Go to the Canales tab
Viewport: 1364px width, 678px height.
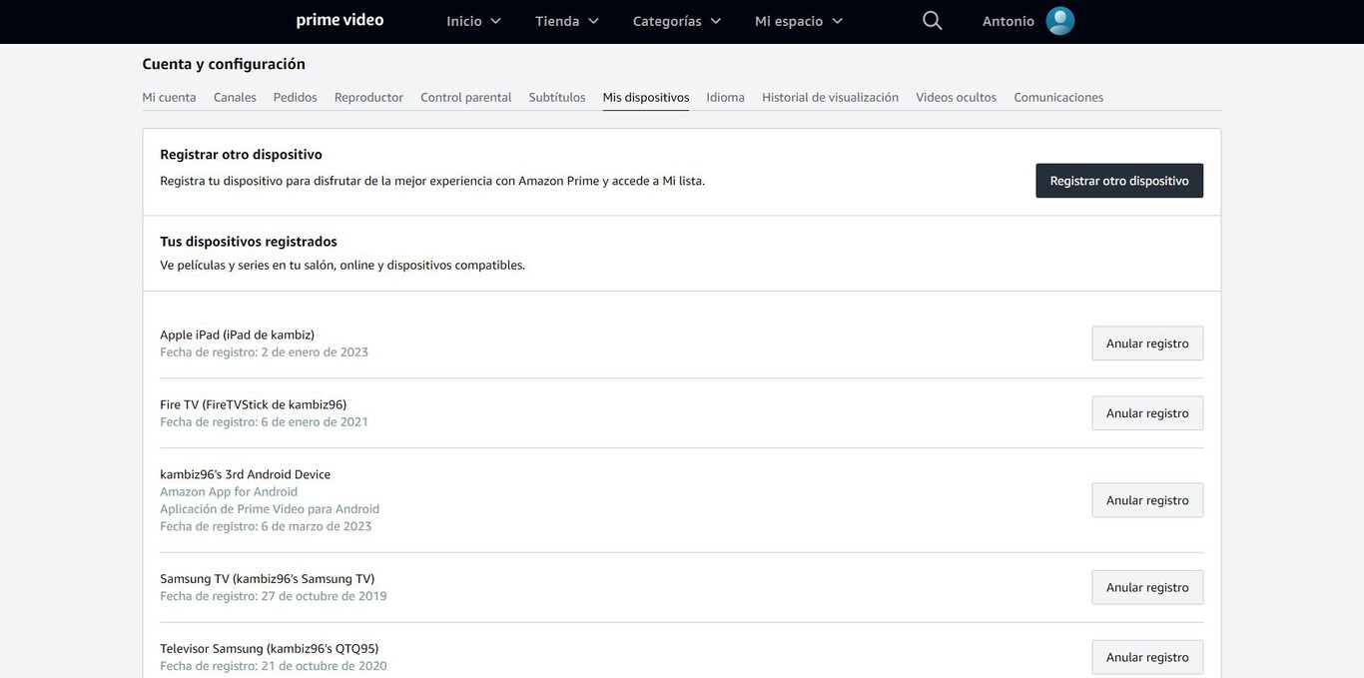click(x=235, y=98)
